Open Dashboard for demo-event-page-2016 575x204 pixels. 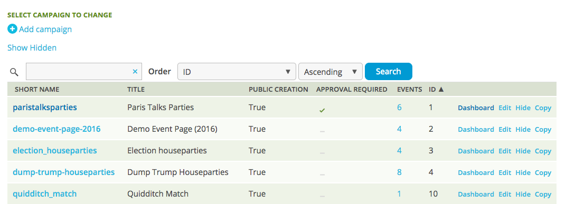(x=476, y=129)
